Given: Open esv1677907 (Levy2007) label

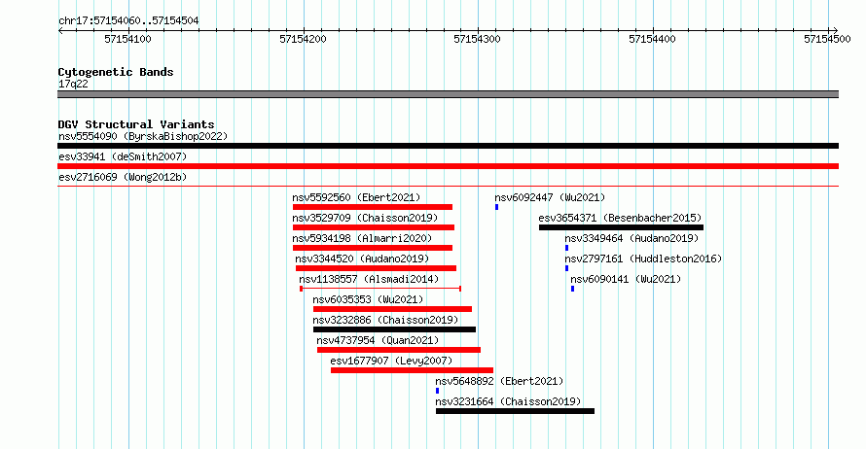Looking at the screenshot, I should coord(391,361).
